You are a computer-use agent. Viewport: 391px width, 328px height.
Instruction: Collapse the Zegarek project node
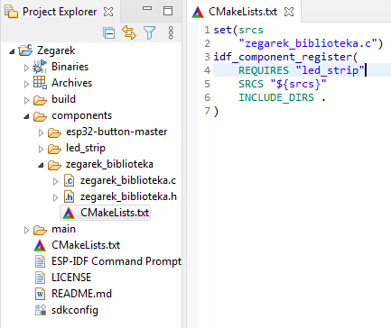tap(12, 51)
